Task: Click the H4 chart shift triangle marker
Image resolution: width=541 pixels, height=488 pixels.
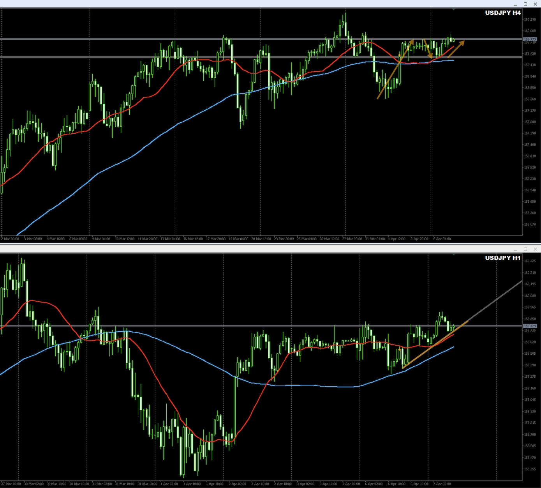Action: (454, 9)
